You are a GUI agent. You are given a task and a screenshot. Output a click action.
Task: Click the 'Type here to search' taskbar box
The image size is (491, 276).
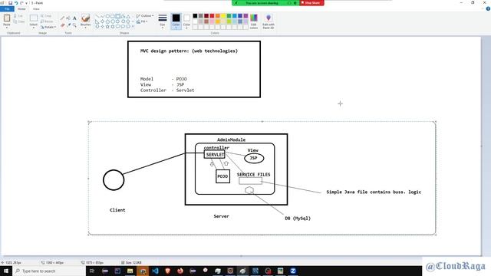49,271
